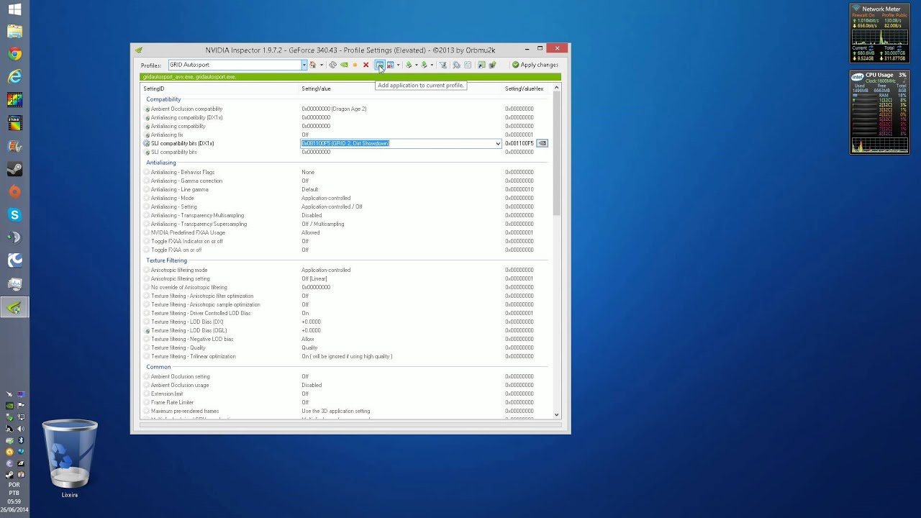The width and height of the screenshot is (921, 518).
Task: Open the export profiles dropdown arrow
Action: (x=417, y=65)
